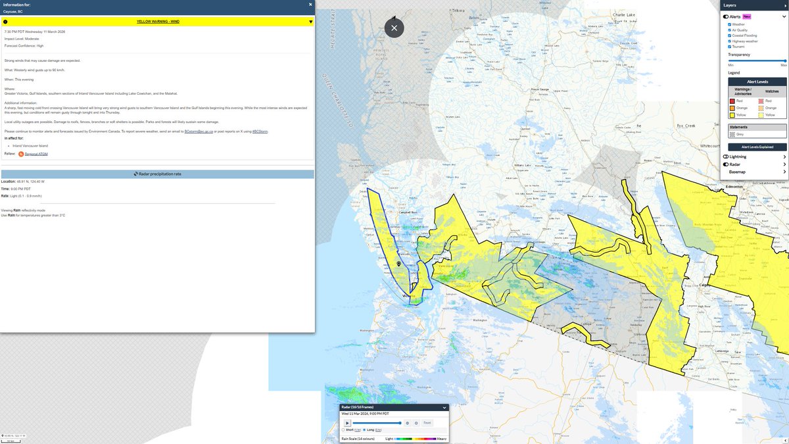
Task: Click the circular X close button on map
Action: 394,28
